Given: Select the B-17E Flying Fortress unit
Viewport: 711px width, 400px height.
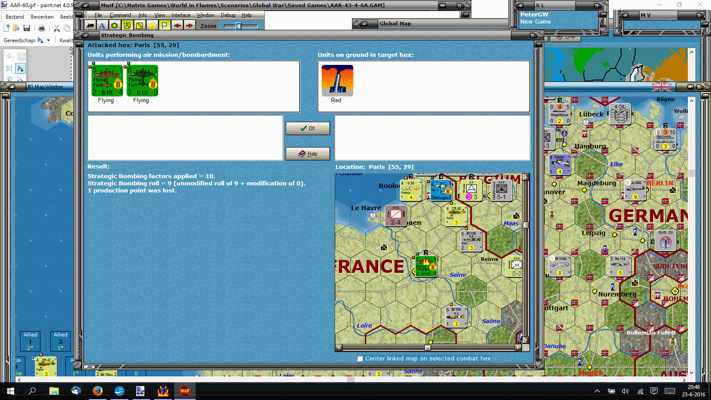Looking at the screenshot, I should (x=107, y=80).
